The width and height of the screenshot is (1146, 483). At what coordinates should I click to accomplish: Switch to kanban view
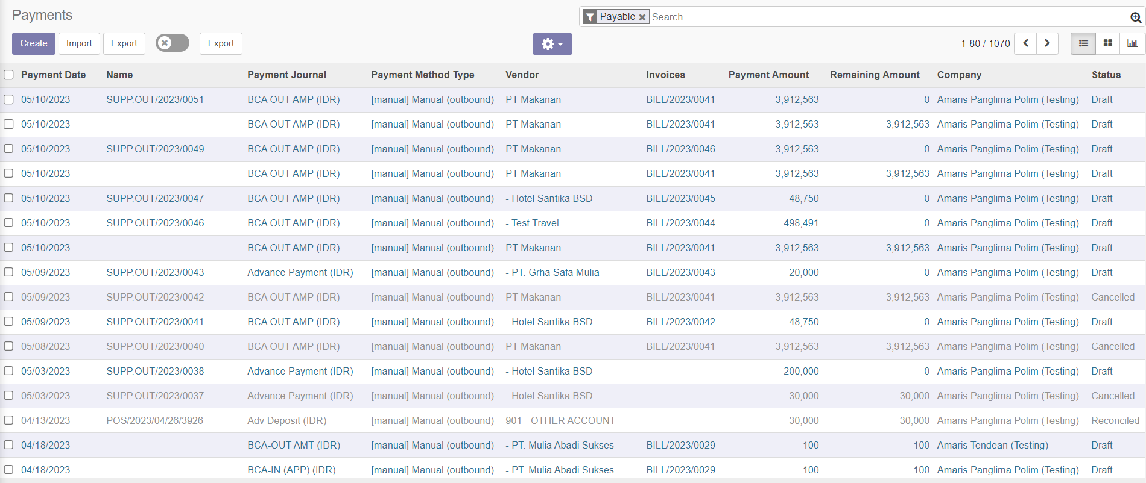[x=1107, y=43]
